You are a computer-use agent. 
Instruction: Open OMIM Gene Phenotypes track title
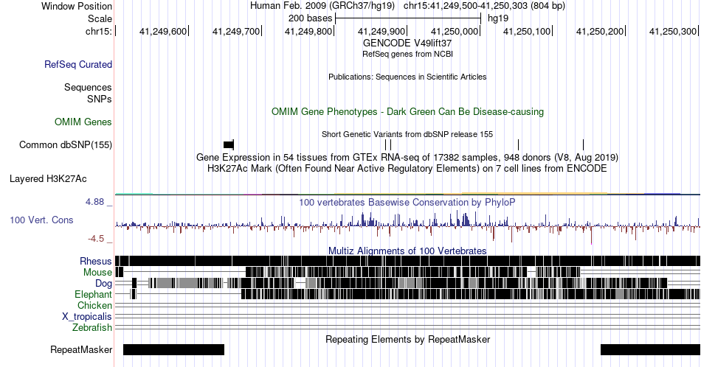pyautogui.click(x=407, y=111)
